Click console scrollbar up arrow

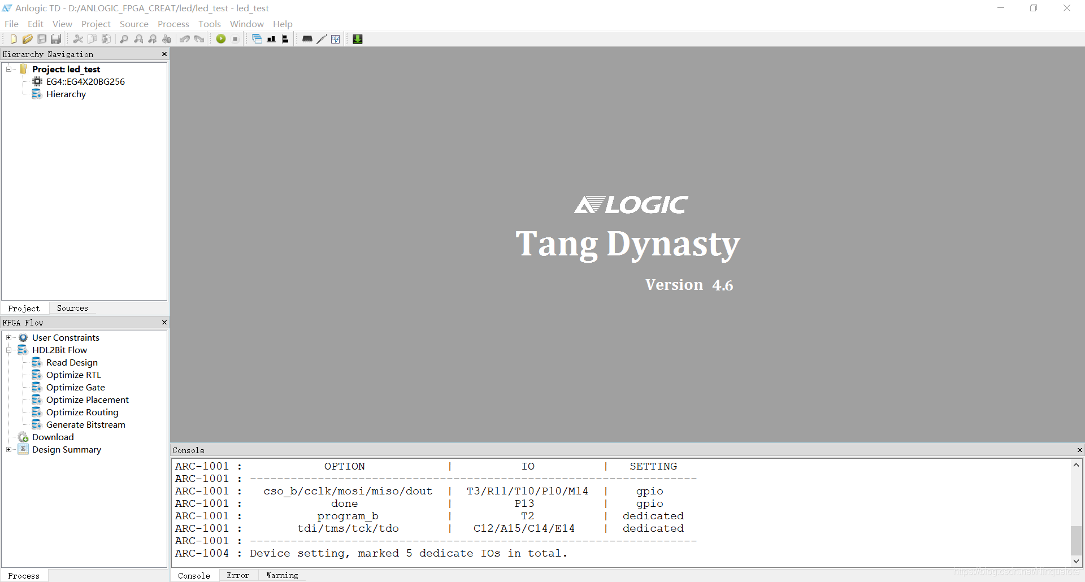pos(1077,464)
